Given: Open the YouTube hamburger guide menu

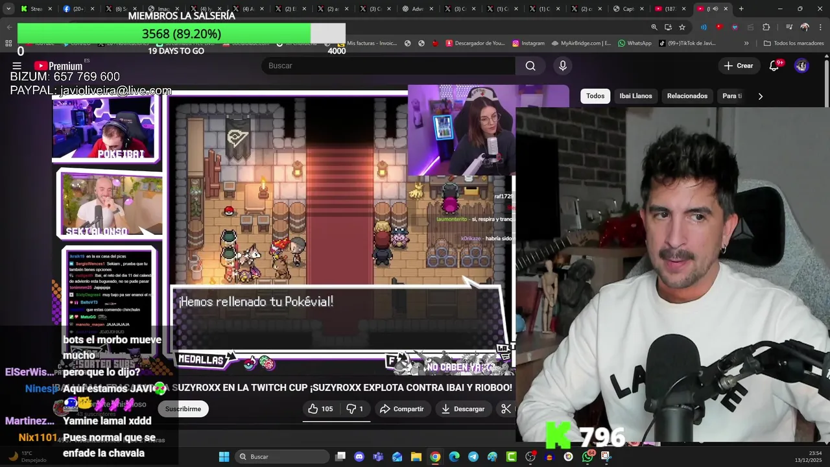Looking at the screenshot, I should coord(17,66).
